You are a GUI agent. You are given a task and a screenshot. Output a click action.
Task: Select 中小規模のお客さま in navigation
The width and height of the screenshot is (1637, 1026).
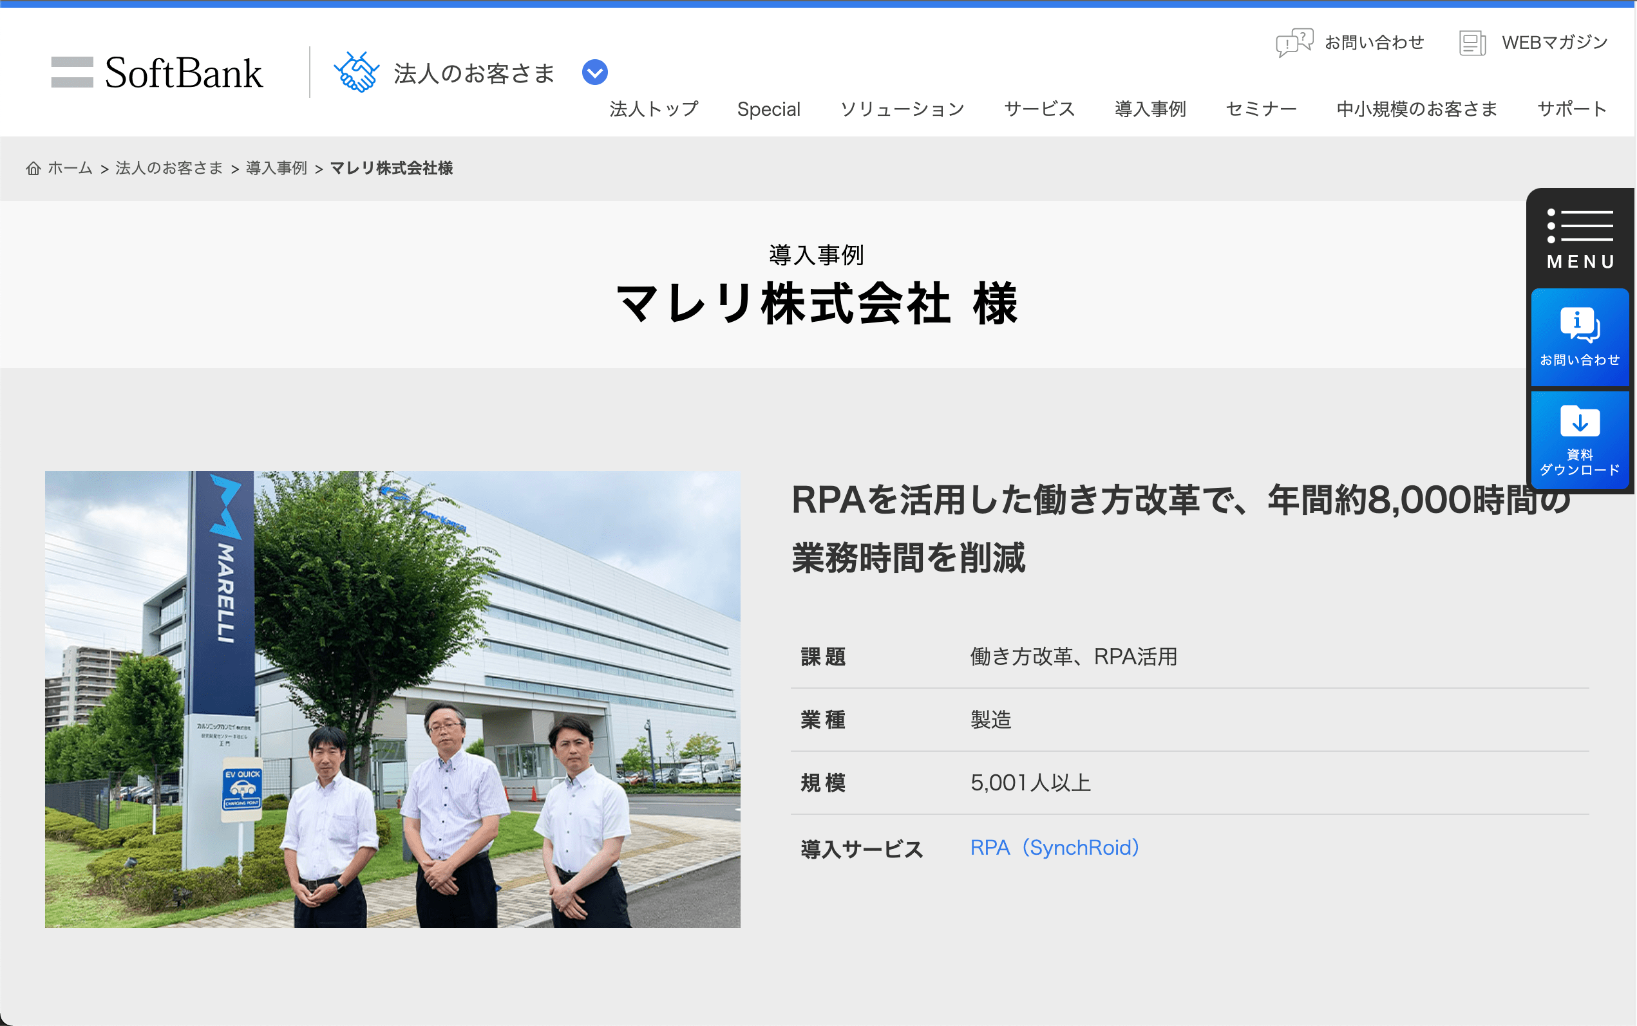tap(1416, 109)
